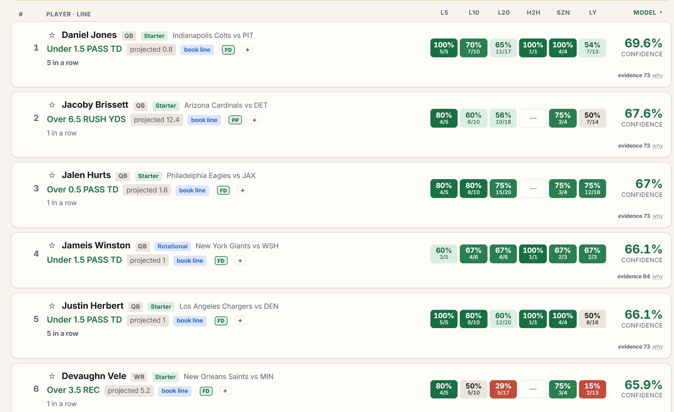
Task: Click the plus icon on Jalen Hurts row
Action: pos(242,190)
